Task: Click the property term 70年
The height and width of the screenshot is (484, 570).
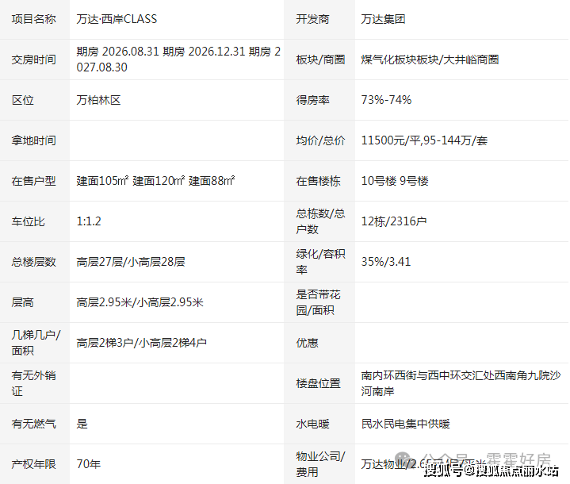Action: (88, 464)
